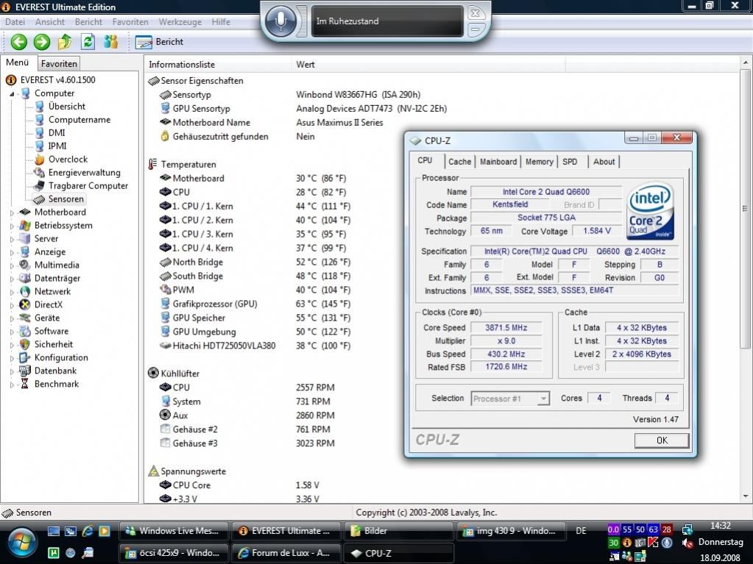
Task: Click the microphone icon in speech bar
Action: coord(281,21)
